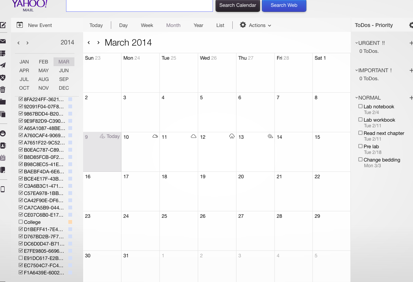Select the March 31 day cell
Screen dimensions: 413x282
point(140,266)
